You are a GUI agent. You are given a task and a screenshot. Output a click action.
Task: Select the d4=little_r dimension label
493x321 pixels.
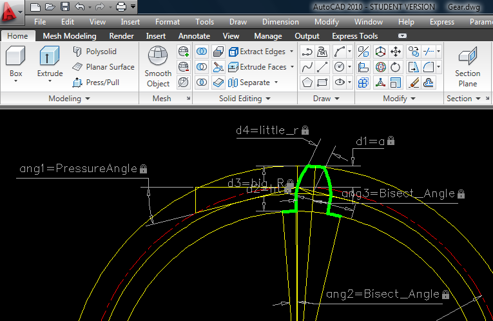tap(273, 130)
